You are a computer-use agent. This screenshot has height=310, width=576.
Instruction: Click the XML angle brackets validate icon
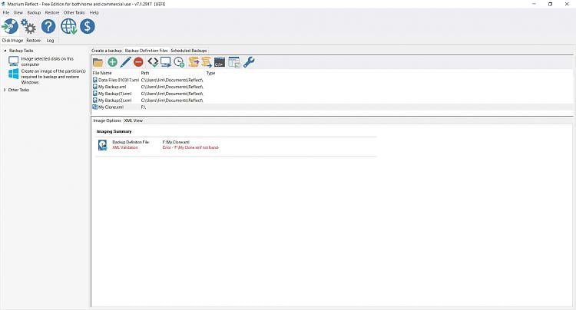(x=153, y=62)
